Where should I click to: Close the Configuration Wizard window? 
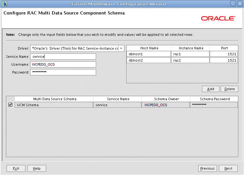tap(240, 4)
